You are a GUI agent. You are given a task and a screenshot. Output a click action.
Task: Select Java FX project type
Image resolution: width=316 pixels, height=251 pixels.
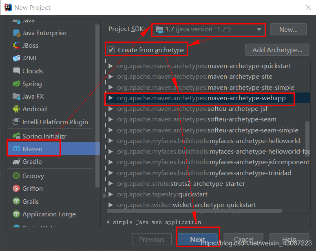pyautogui.click(x=51, y=97)
